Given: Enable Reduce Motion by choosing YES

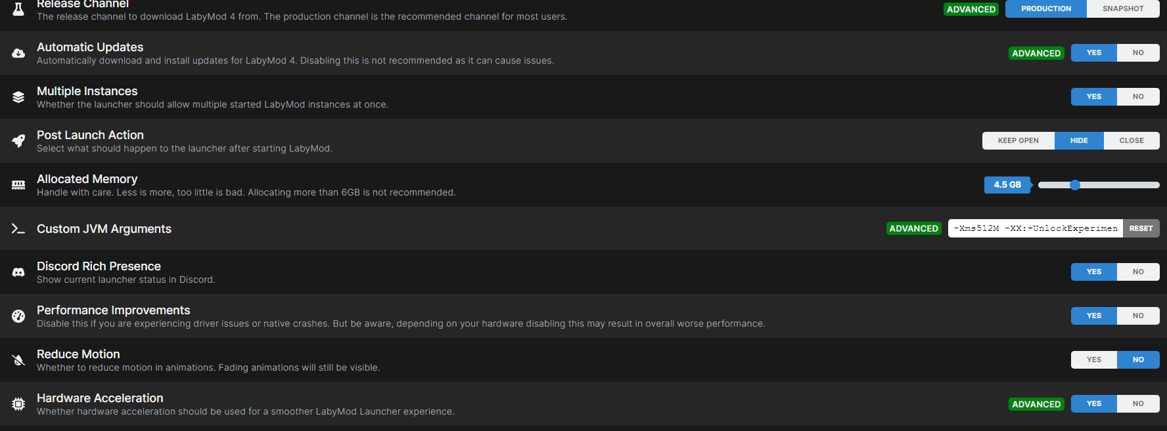Looking at the screenshot, I should point(1094,360).
